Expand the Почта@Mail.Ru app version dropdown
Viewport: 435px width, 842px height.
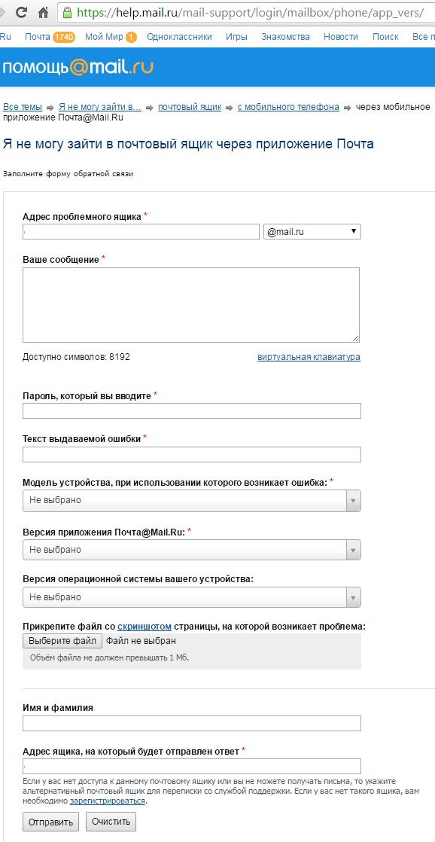click(191, 550)
